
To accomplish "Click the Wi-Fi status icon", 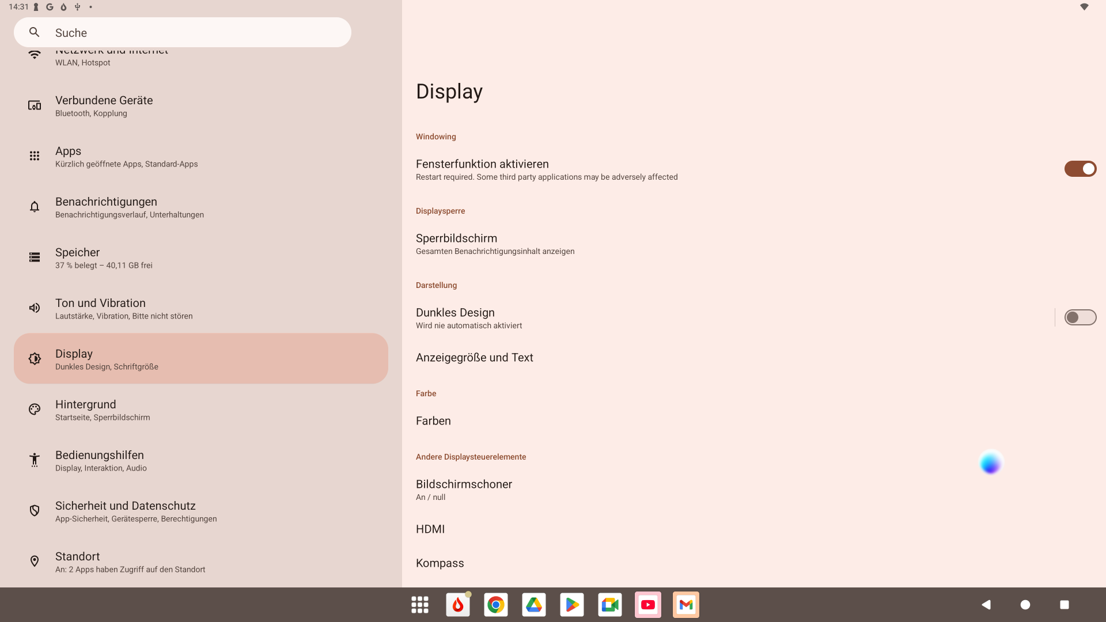I will pyautogui.click(x=1084, y=7).
